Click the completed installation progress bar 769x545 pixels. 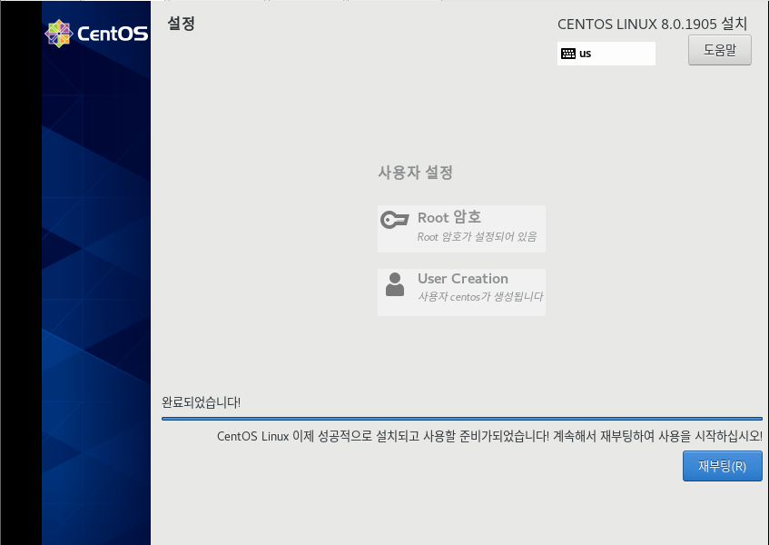click(462, 419)
